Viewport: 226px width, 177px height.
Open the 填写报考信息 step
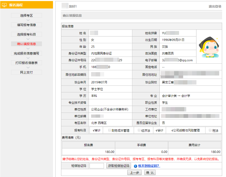coord(27,25)
